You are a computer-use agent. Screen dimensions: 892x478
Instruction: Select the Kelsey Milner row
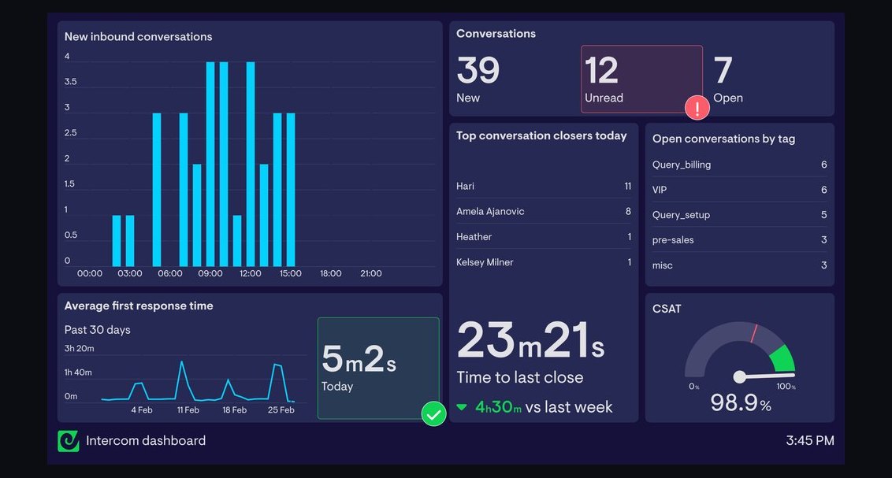543,262
